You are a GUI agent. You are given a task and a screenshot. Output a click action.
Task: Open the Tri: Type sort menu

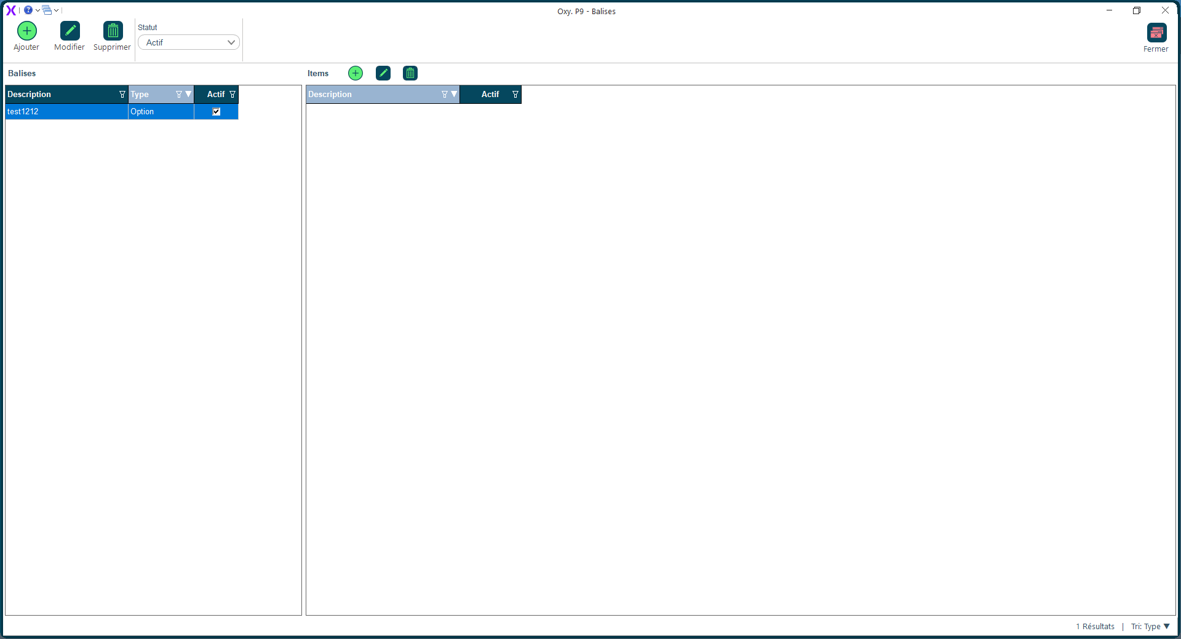click(x=1150, y=626)
